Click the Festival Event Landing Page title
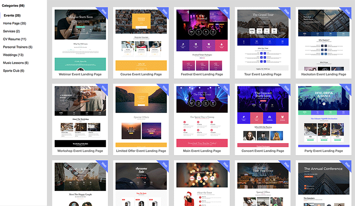This screenshot has width=355, height=206. click(202, 74)
